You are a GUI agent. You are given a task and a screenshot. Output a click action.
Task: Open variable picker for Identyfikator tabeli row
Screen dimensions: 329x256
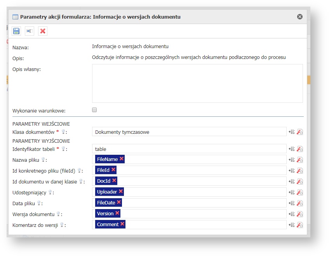(292, 149)
